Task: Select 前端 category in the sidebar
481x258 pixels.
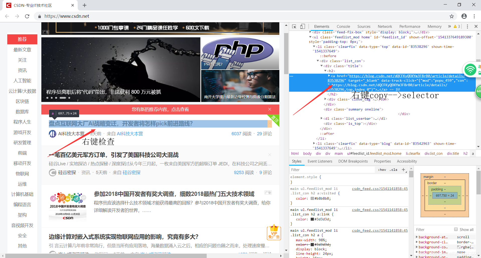Action: 22,153
